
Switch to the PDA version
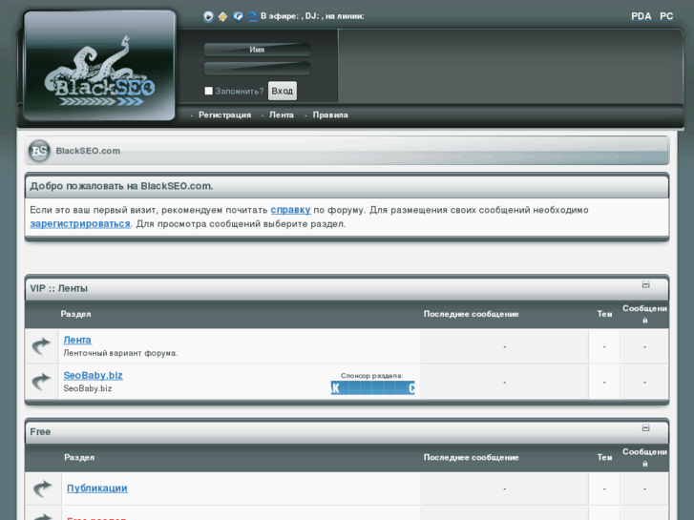point(641,16)
